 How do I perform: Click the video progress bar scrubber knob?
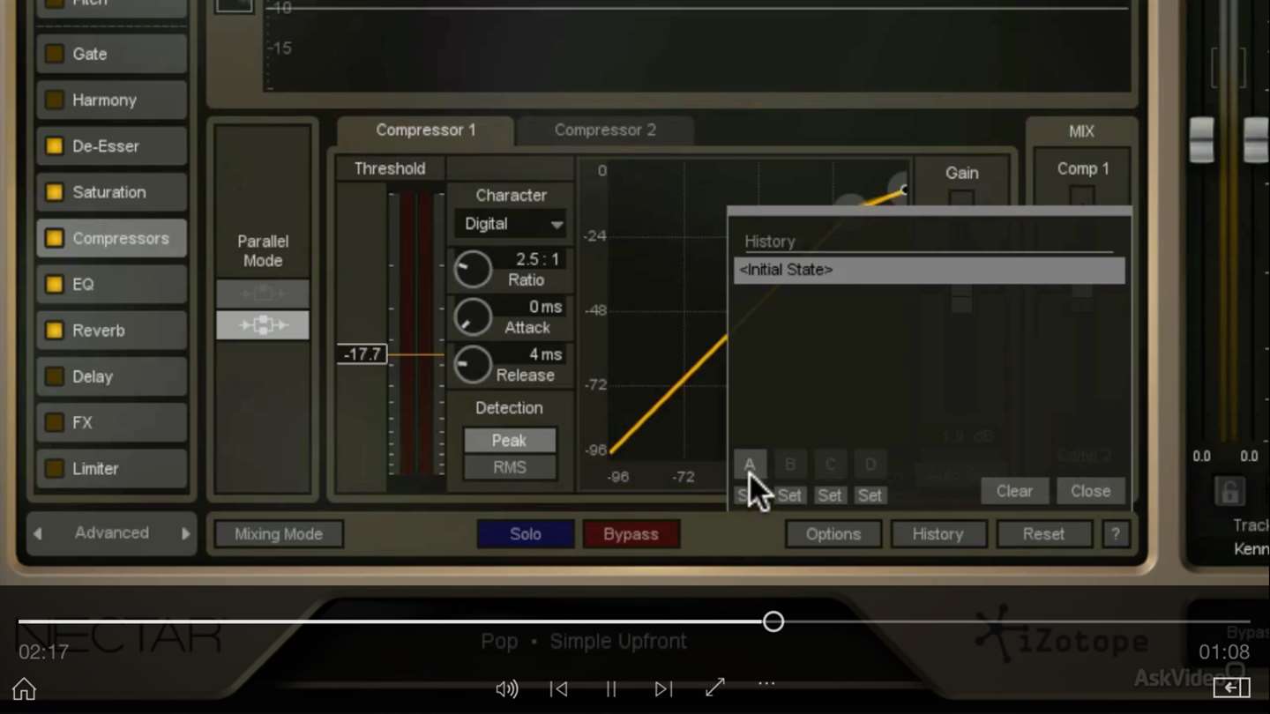tap(773, 621)
